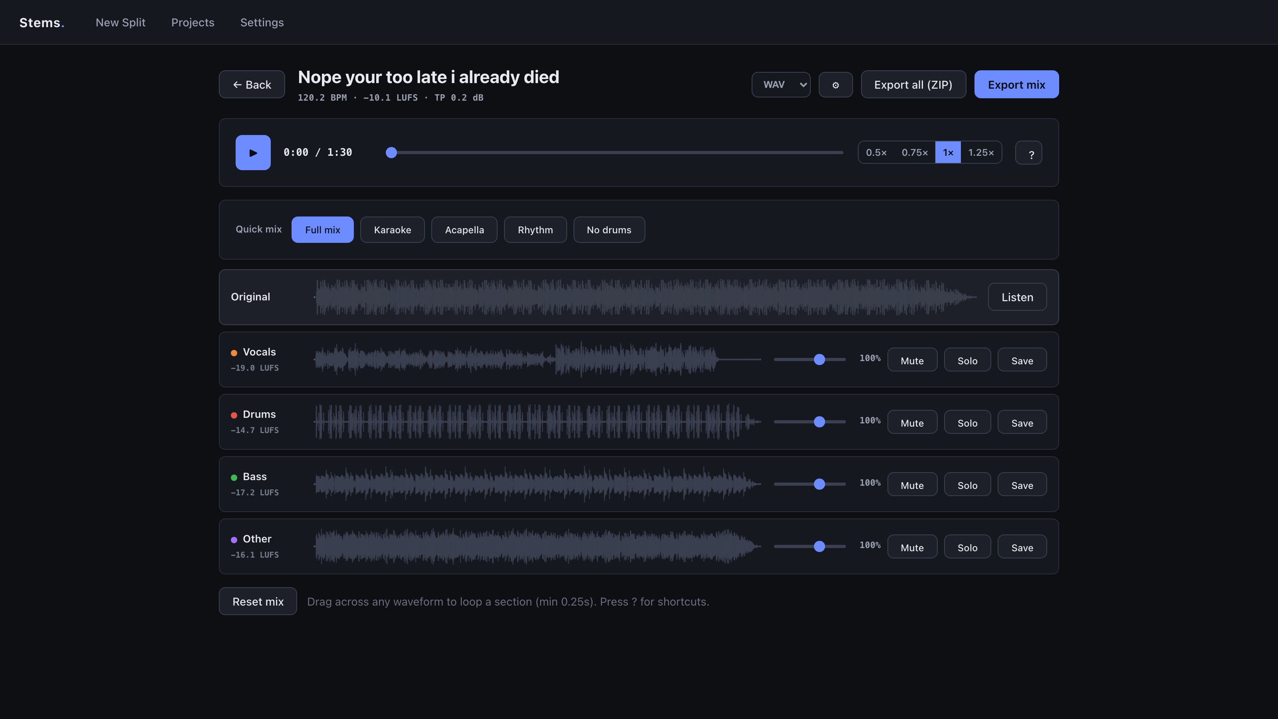This screenshot has width=1278, height=719.
Task: Select the Rhythm quick mix
Action: pos(535,230)
